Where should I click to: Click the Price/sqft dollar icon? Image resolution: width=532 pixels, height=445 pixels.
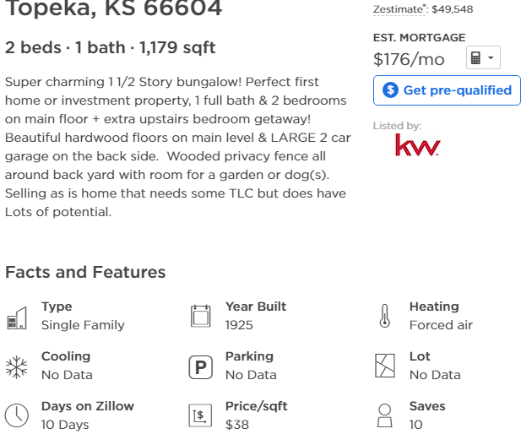tap(200, 415)
